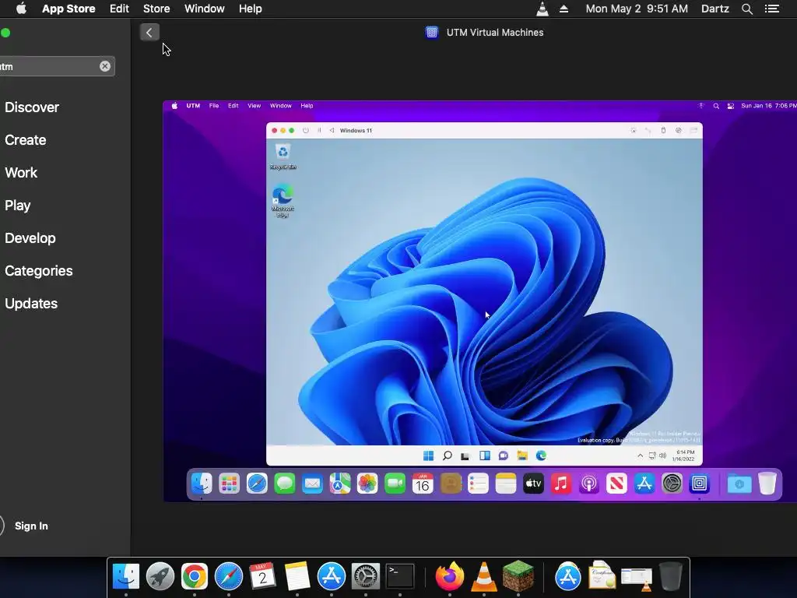Image resolution: width=797 pixels, height=598 pixels.
Task: Open the Work section in sidebar
Action: click(x=21, y=172)
